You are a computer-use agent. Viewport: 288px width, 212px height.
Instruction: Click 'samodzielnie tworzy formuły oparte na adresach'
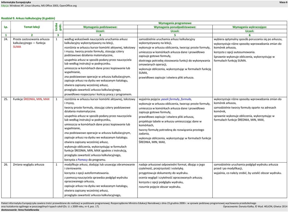point(245,108)
